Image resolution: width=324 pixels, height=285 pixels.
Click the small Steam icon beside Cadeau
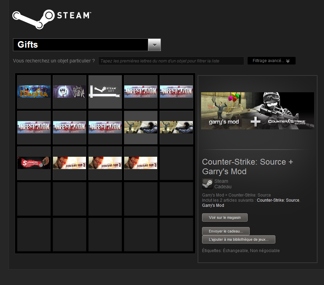pos(207,184)
